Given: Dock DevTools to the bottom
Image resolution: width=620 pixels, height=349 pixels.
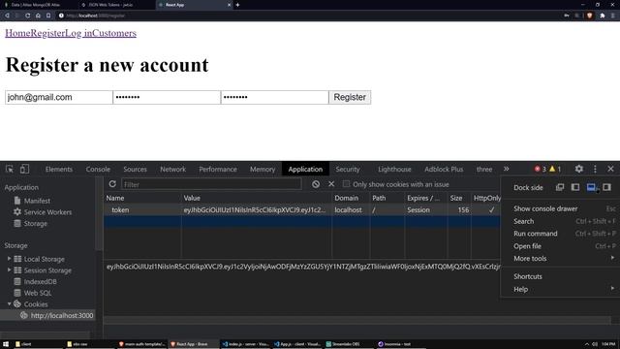Looking at the screenshot, I should pos(591,187).
